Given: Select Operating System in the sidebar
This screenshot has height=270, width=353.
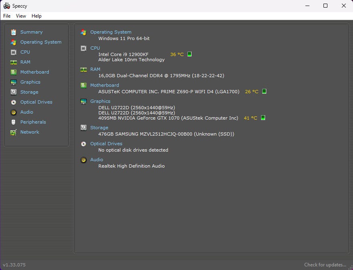Looking at the screenshot, I should click(41, 42).
